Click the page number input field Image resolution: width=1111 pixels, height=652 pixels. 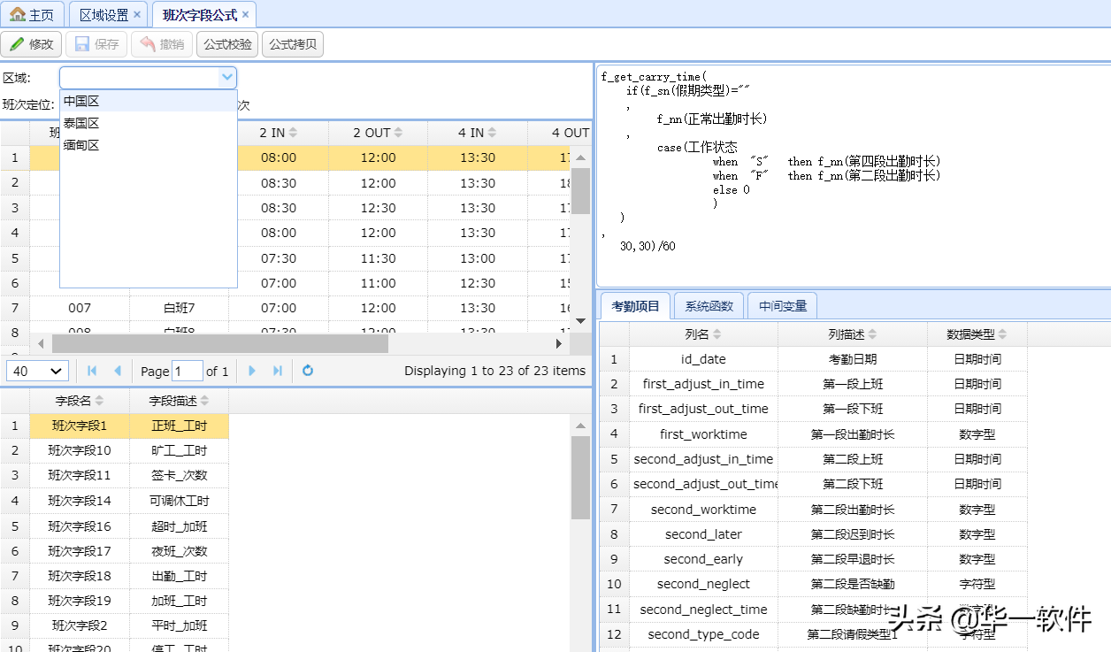pyautogui.click(x=187, y=371)
